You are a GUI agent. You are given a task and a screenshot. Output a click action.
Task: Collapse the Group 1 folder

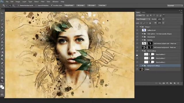click(x=140, y=27)
